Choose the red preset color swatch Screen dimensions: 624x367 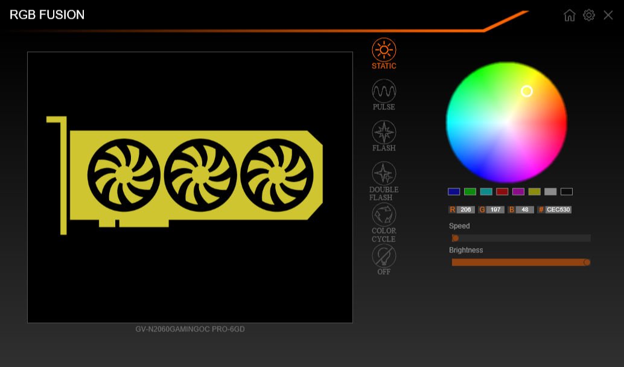pyautogui.click(x=502, y=192)
